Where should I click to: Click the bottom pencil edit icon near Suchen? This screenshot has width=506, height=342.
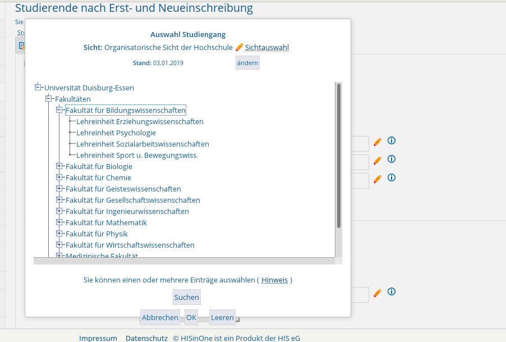tap(377, 293)
